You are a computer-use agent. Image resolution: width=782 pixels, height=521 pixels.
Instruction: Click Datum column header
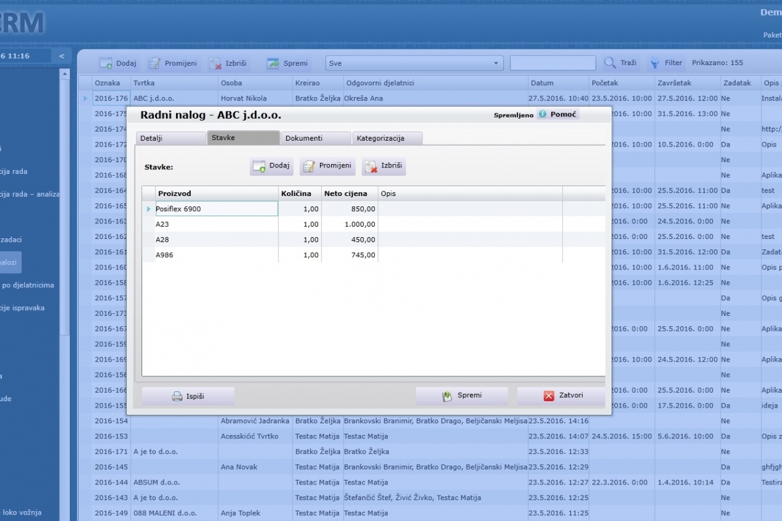pos(558,83)
